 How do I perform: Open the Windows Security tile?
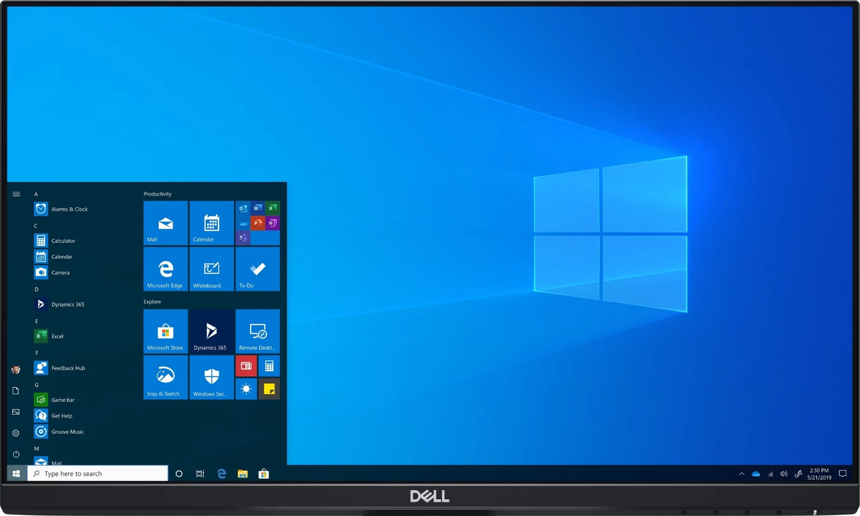212,377
